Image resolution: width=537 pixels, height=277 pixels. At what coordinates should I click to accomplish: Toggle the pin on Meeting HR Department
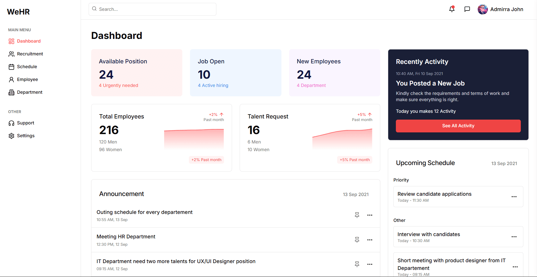(357, 240)
